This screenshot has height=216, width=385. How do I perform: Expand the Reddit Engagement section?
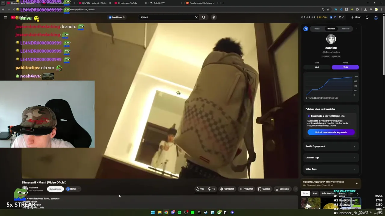[x=331, y=146]
